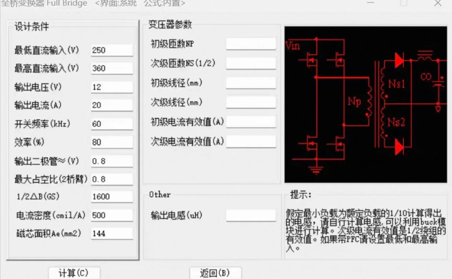452x279 pixels.
Task: Click the 最高直流输入(V) input field showing 360
Action: click(x=112, y=68)
